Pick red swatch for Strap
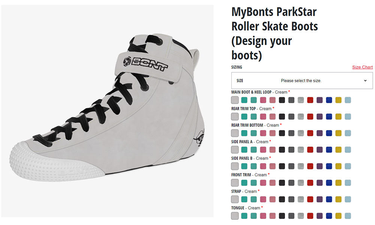 (310, 199)
